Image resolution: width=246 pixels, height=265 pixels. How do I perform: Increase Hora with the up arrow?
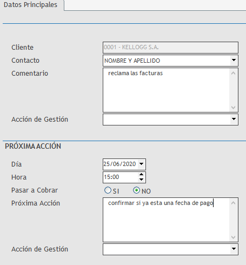pyautogui.click(x=142, y=174)
